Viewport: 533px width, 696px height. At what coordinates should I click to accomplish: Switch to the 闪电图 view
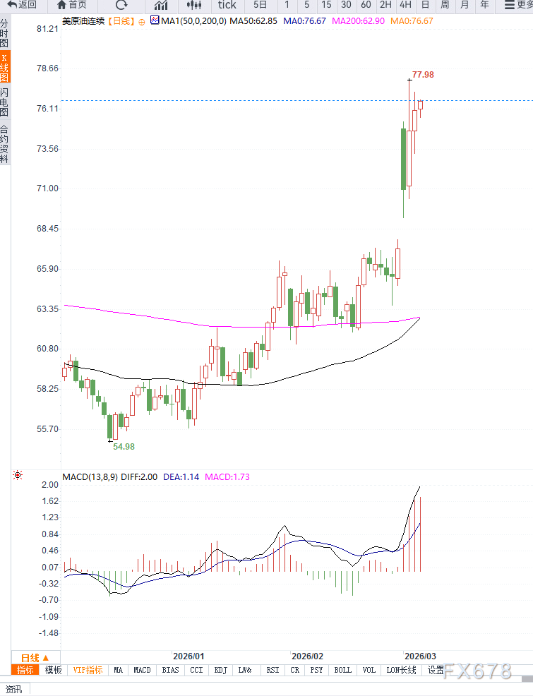tap(5, 102)
